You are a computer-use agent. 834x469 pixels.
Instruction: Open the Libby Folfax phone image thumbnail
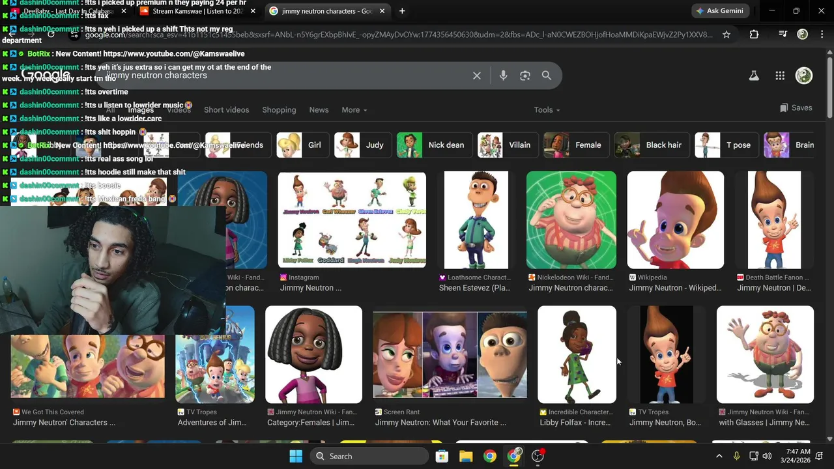pyautogui.click(x=577, y=355)
